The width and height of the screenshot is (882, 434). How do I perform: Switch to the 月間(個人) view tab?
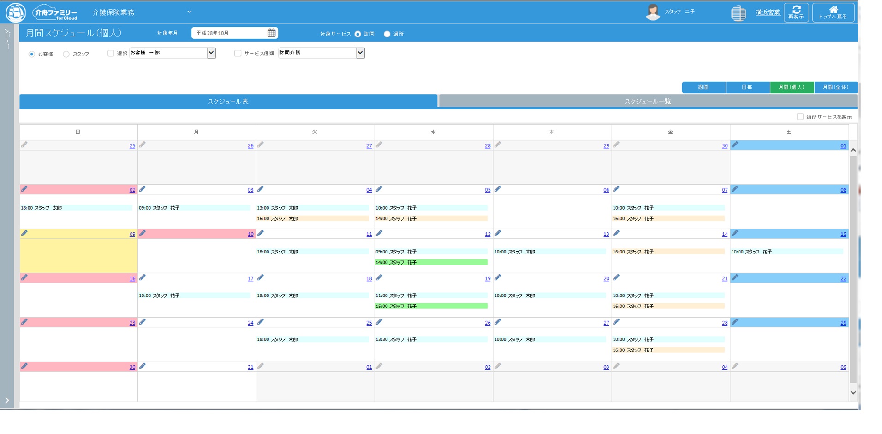pos(792,87)
